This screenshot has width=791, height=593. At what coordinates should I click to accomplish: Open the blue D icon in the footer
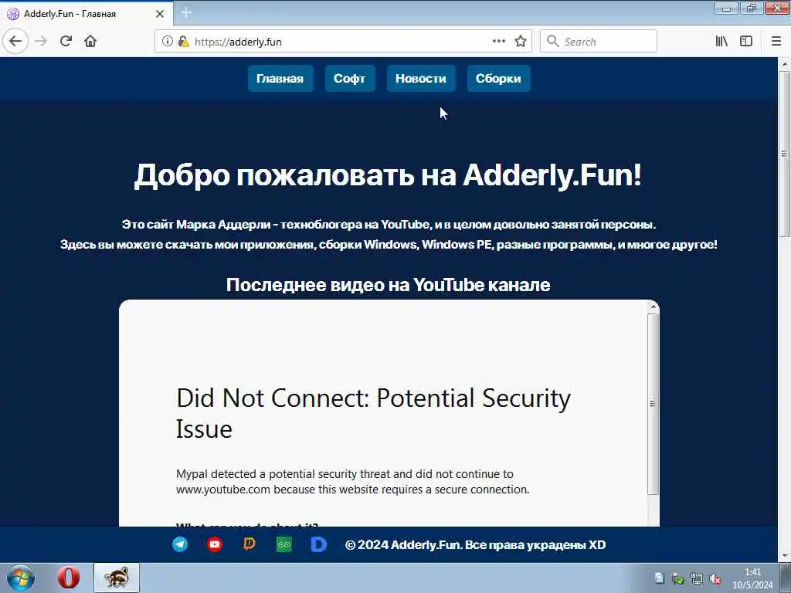[x=319, y=544]
